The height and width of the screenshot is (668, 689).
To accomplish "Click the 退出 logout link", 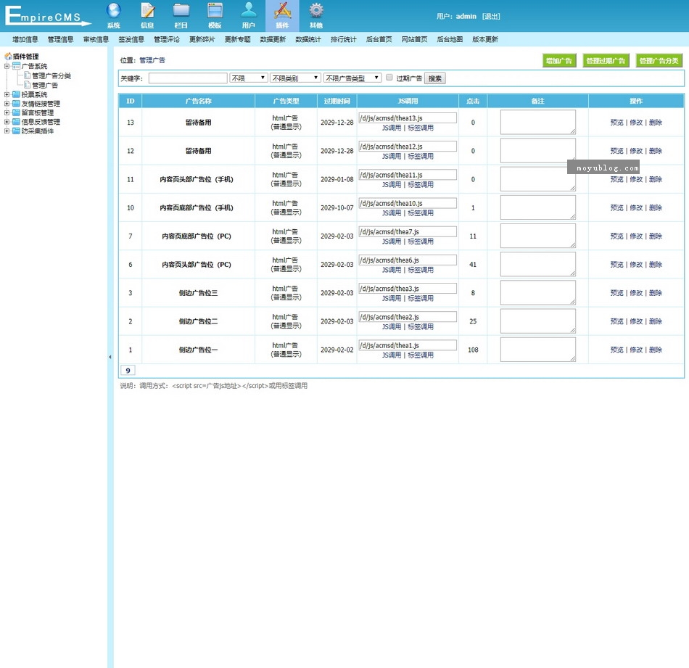I will [491, 16].
